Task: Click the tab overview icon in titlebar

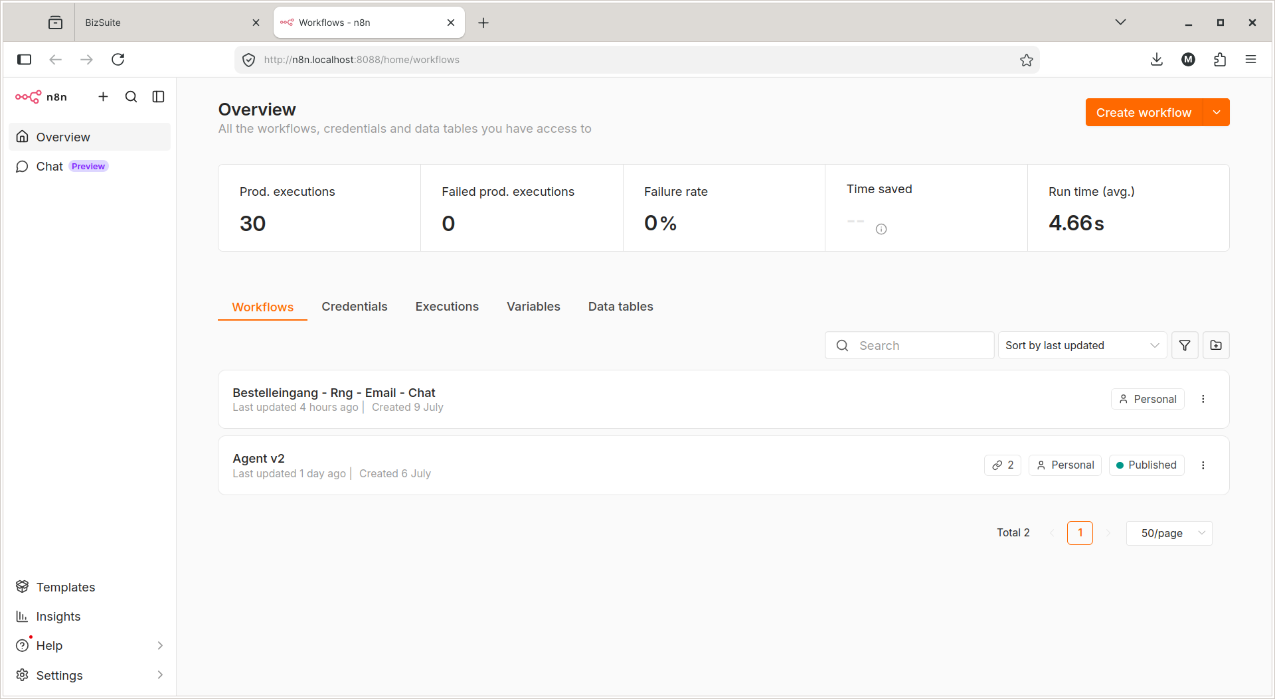Action: coord(56,23)
